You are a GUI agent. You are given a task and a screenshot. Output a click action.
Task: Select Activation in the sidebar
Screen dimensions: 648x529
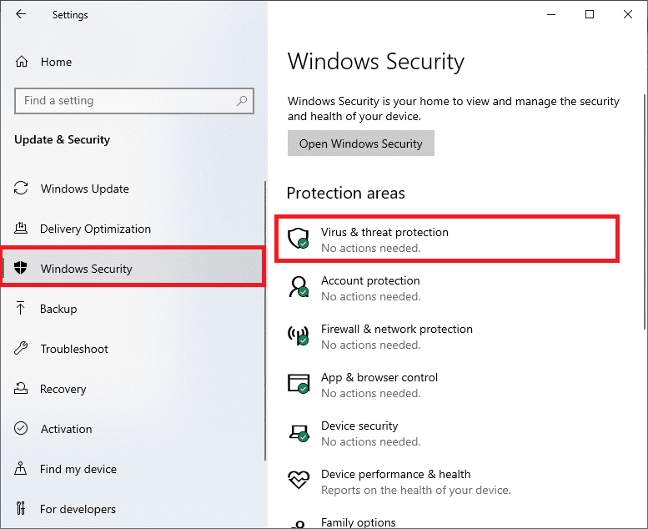pos(66,429)
